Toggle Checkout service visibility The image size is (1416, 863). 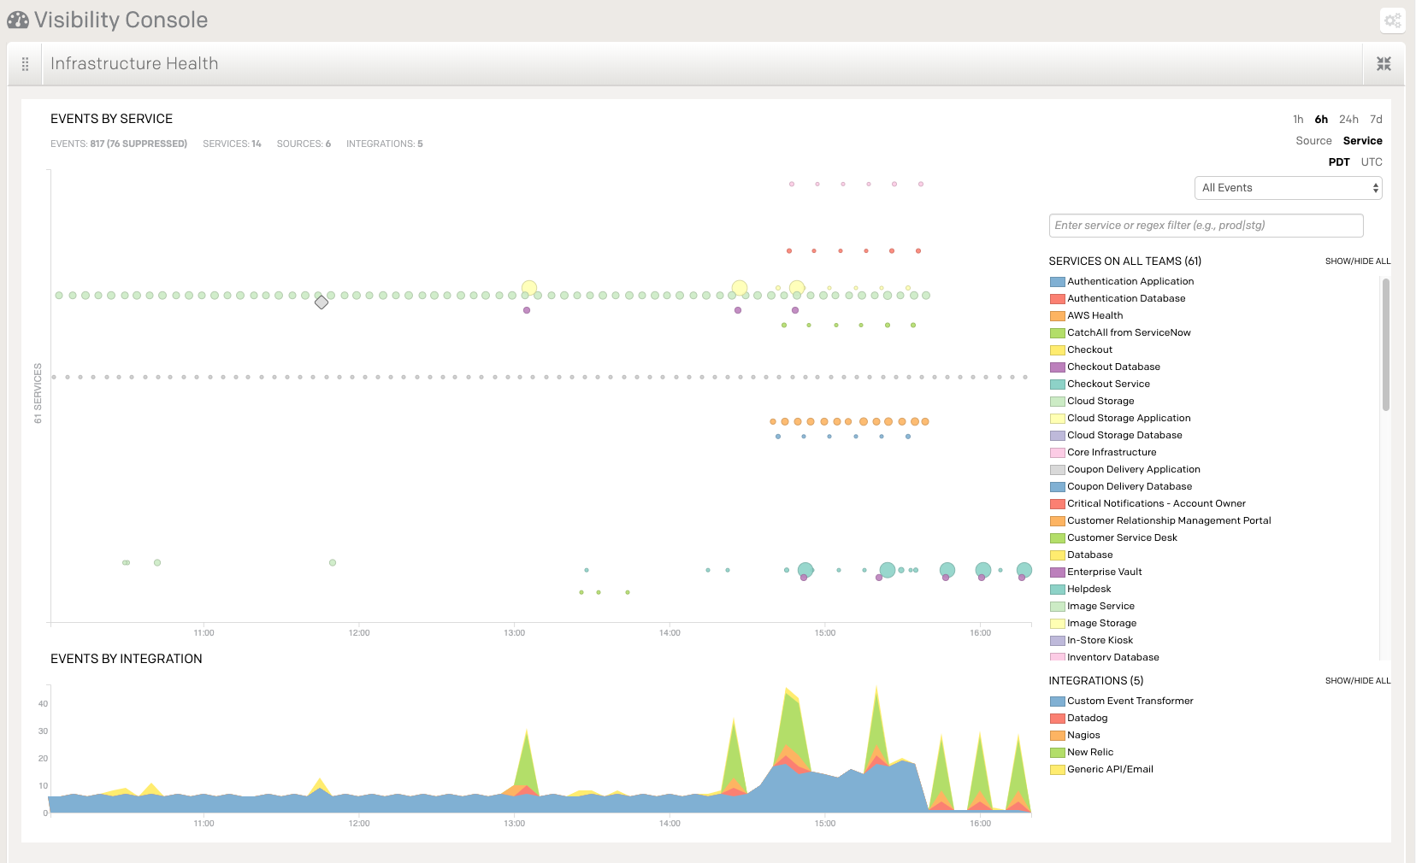1082,350
